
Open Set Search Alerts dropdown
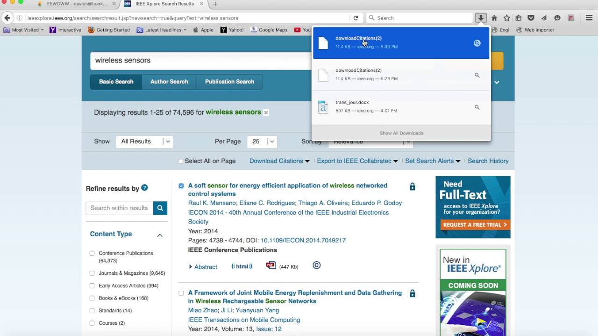pyautogui.click(x=433, y=161)
